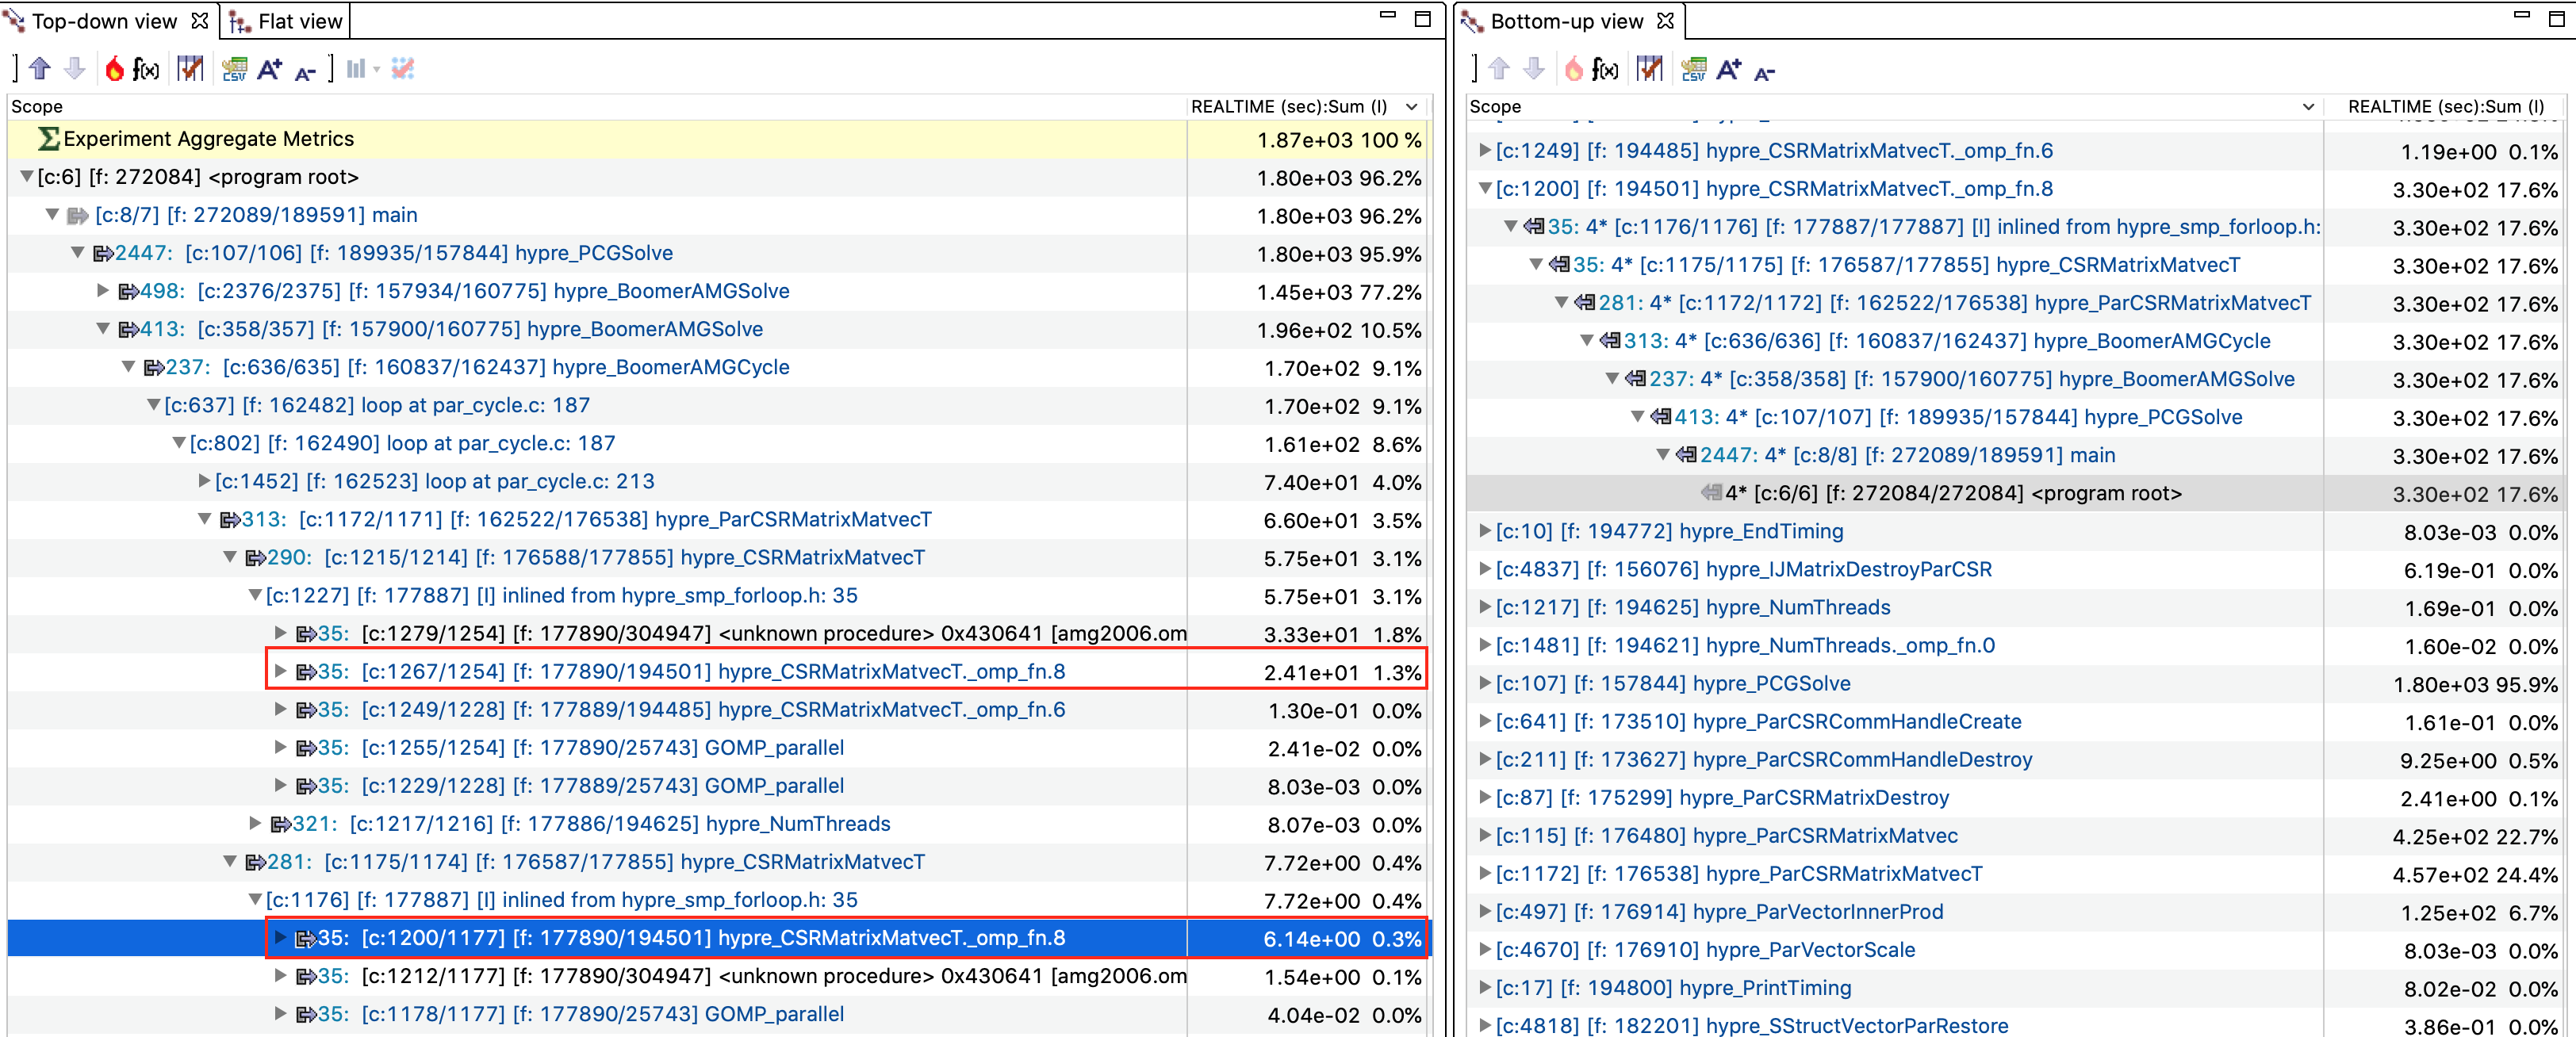Image resolution: width=2576 pixels, height=1037 pixels.
Task: Open derived metric f(x) dialog in Top-down view
Action: [x=146, y=69]
